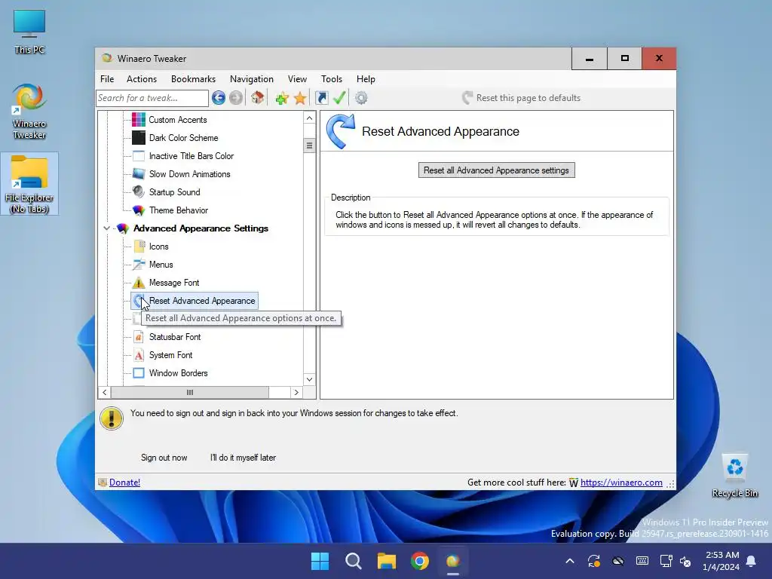Open taskbar Search
Viewport: 772px width, 579px height.
click(x=353, y=561)
